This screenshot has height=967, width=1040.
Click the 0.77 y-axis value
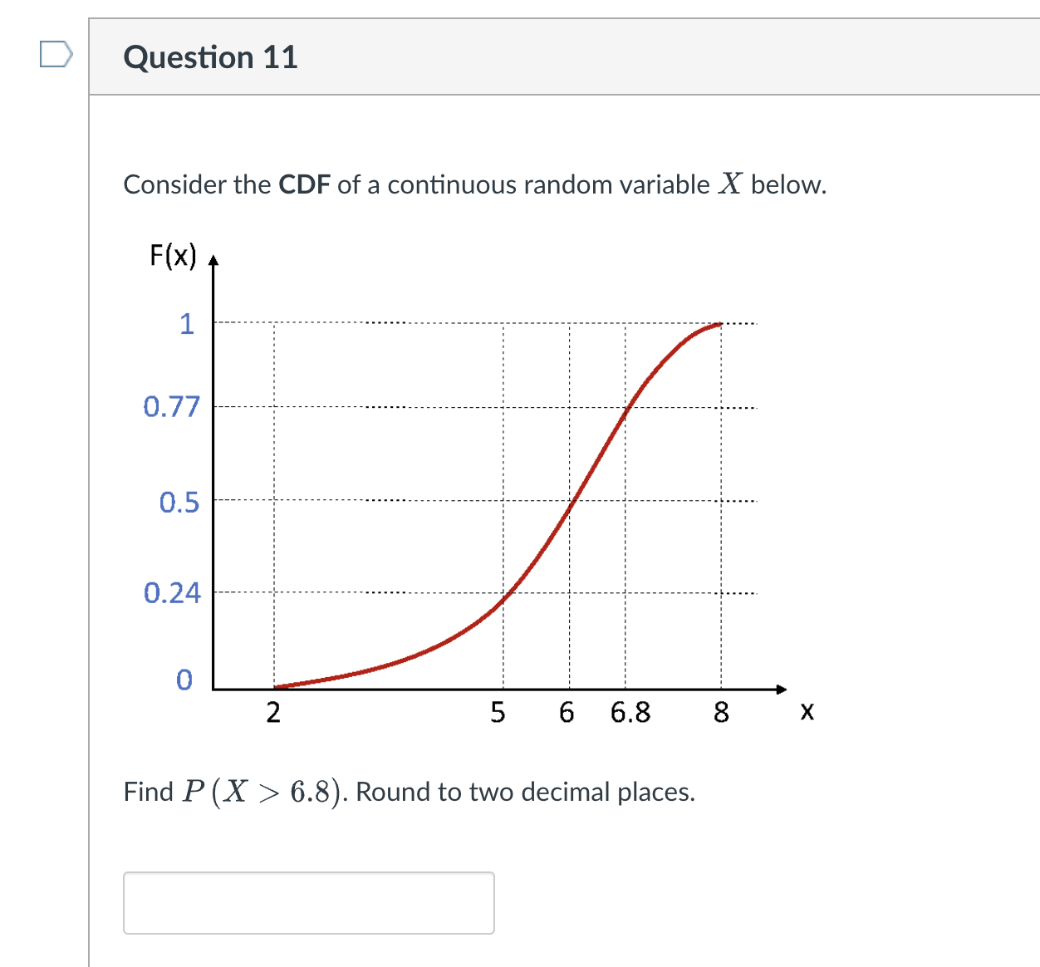click(172, 407)
